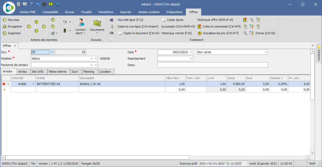322x167 pixels.
Task: Open the Exercice actif dropdown
Action: pyautogui.click(x=246, y=164)
